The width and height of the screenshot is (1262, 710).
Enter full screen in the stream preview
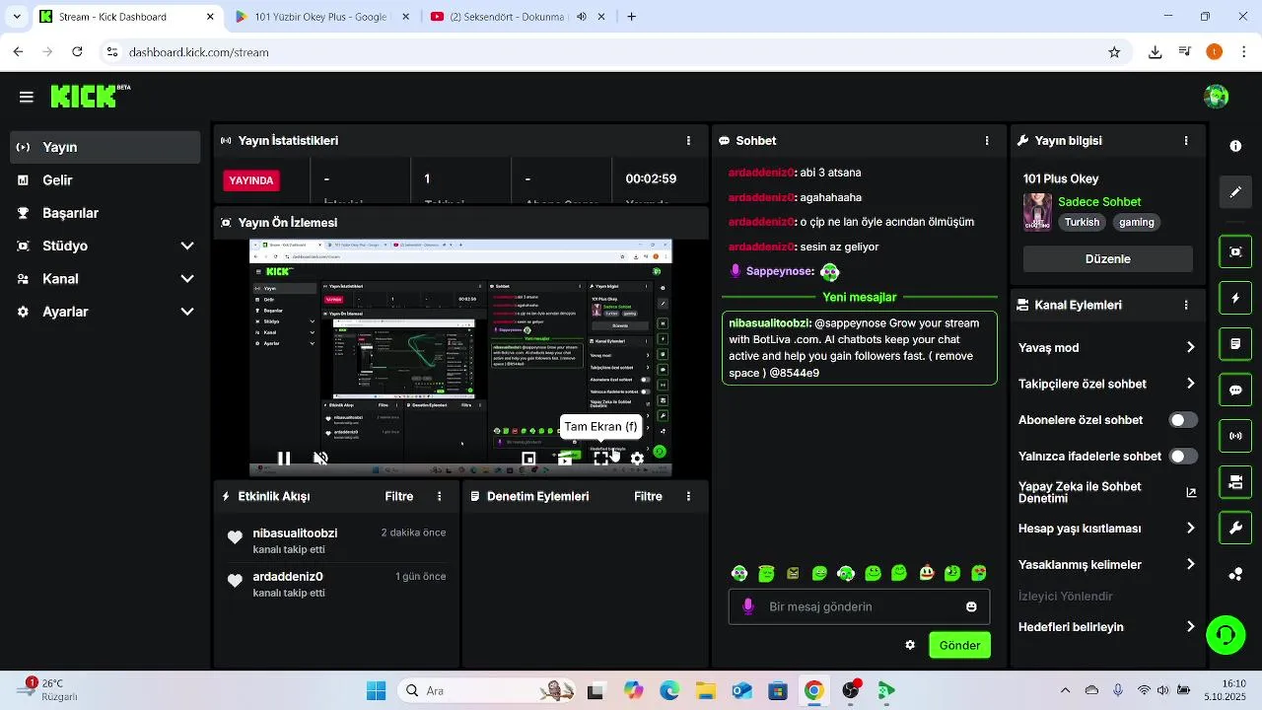(601, 459)
